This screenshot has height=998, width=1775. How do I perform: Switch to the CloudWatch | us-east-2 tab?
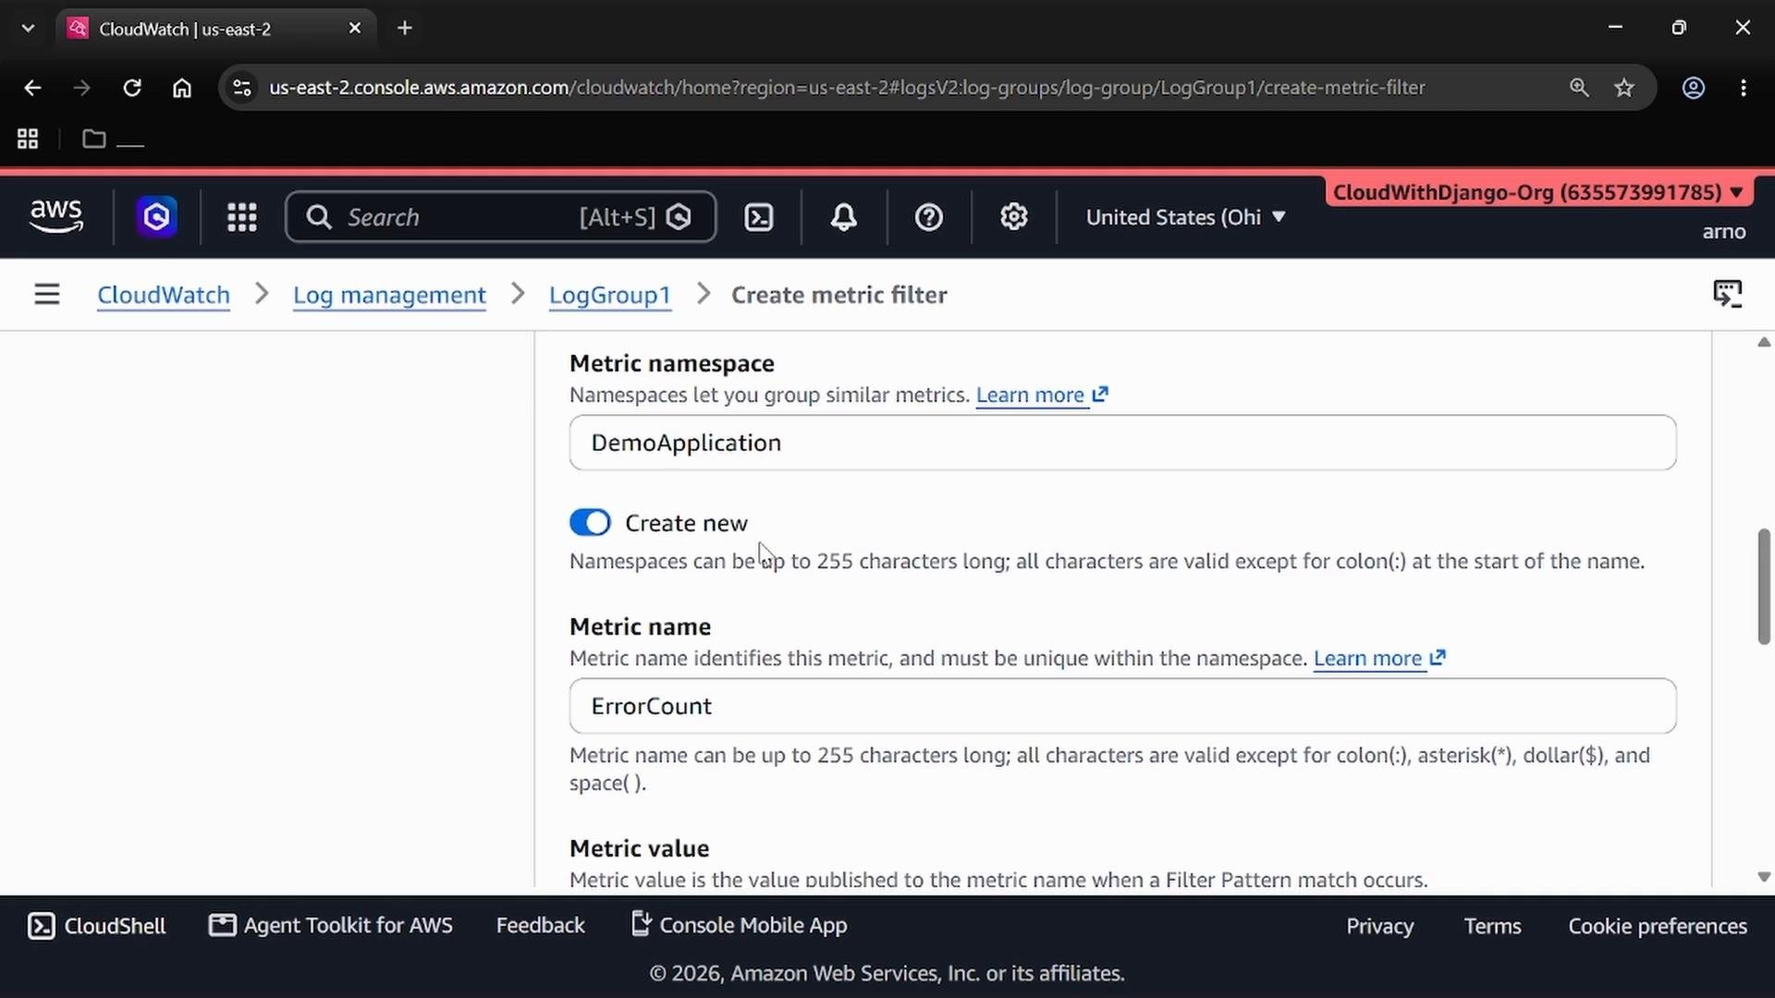215,29
